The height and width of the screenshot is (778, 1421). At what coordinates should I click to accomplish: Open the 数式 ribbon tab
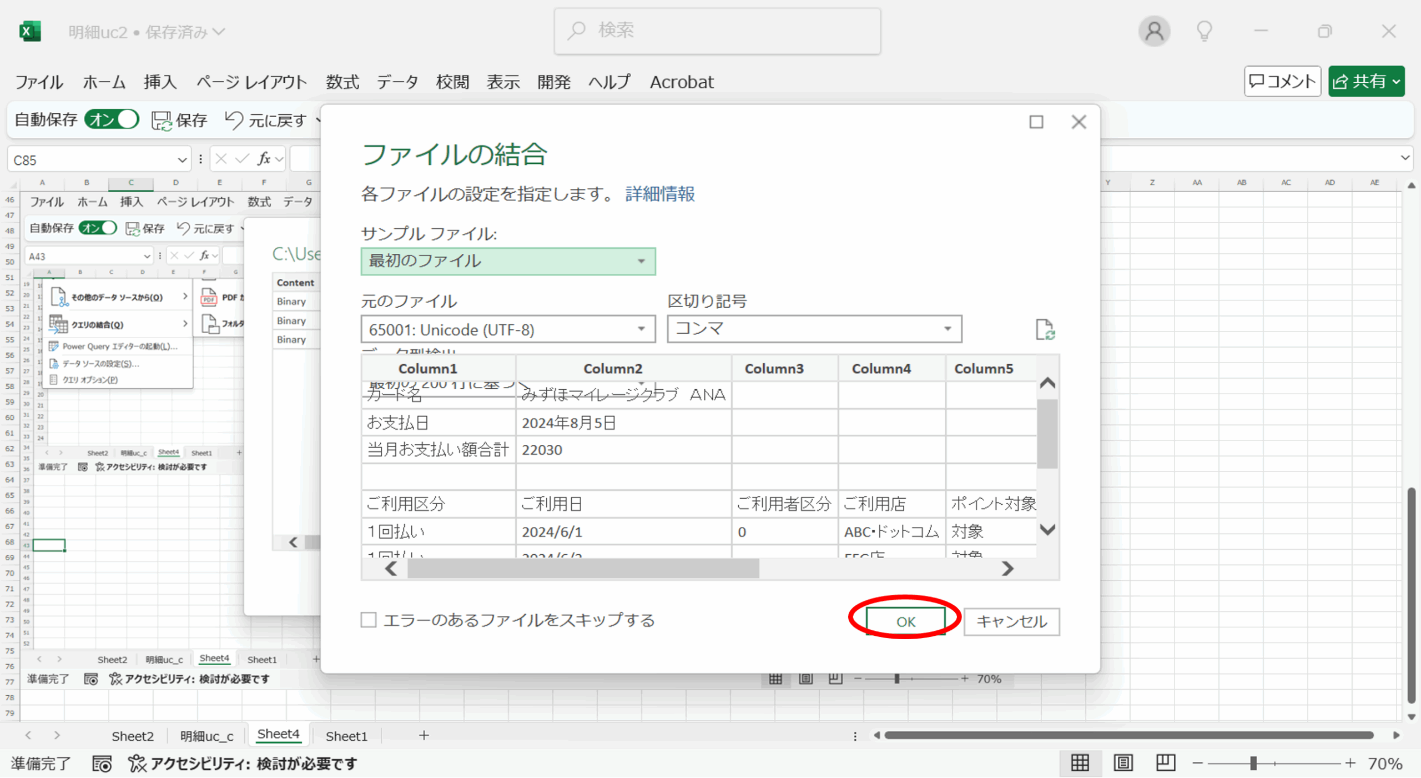pyautogui.click(x=342, y=82)
